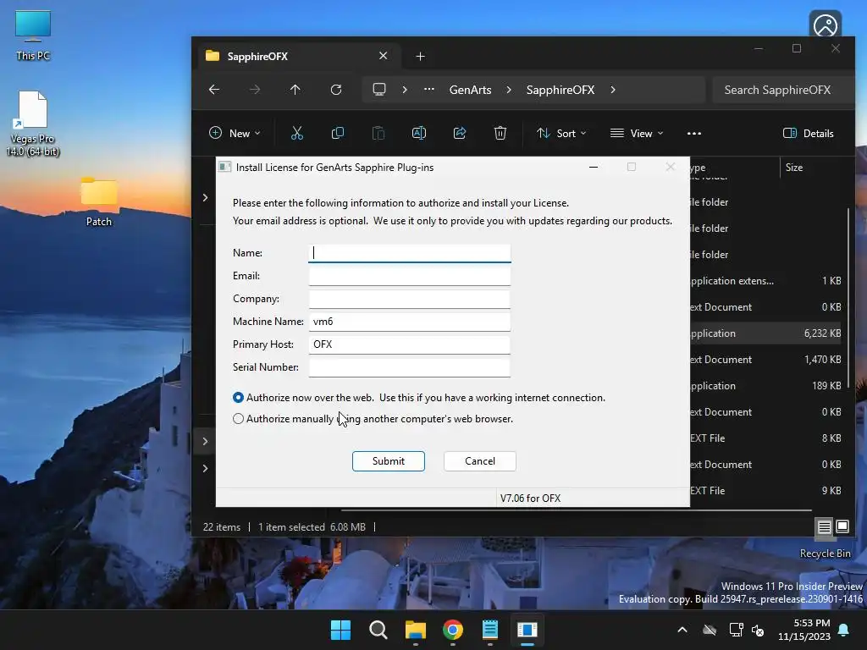Expand the top navigation pane chevron
The height and width of the screenshot is (650, 867).
click(205, 197)
